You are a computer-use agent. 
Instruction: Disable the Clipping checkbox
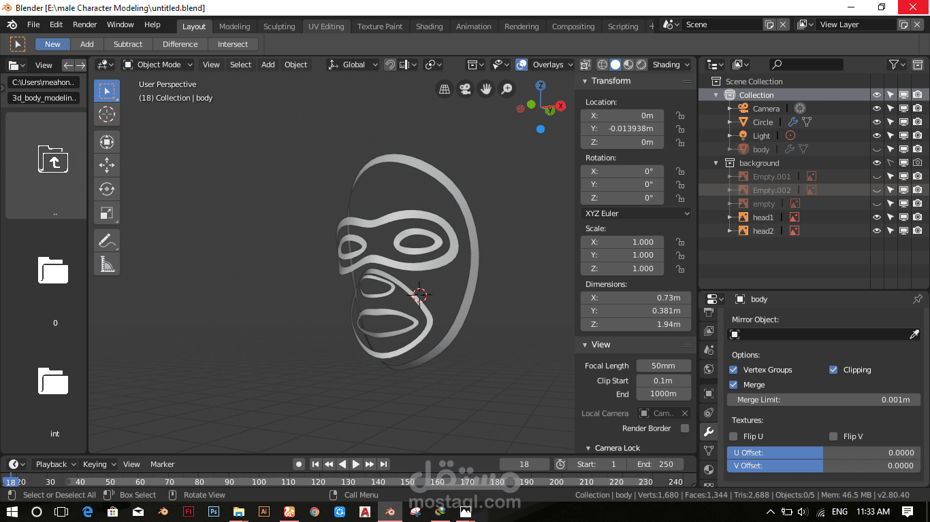[x=833, y=370]
